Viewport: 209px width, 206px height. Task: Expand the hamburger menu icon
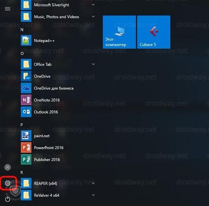pos(7,9)
